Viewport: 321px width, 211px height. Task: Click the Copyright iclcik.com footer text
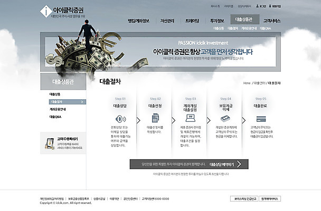[65, 203]
